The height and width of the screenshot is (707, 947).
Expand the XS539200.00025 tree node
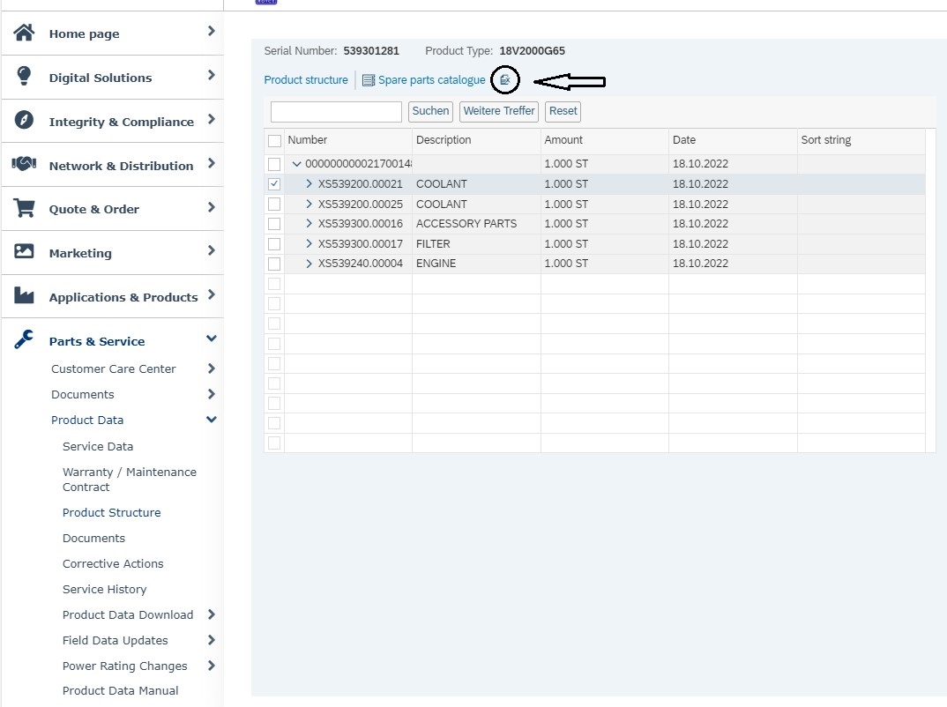point(309,204)
